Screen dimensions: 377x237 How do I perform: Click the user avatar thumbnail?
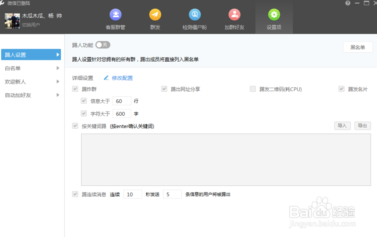[x=12, y=21]
